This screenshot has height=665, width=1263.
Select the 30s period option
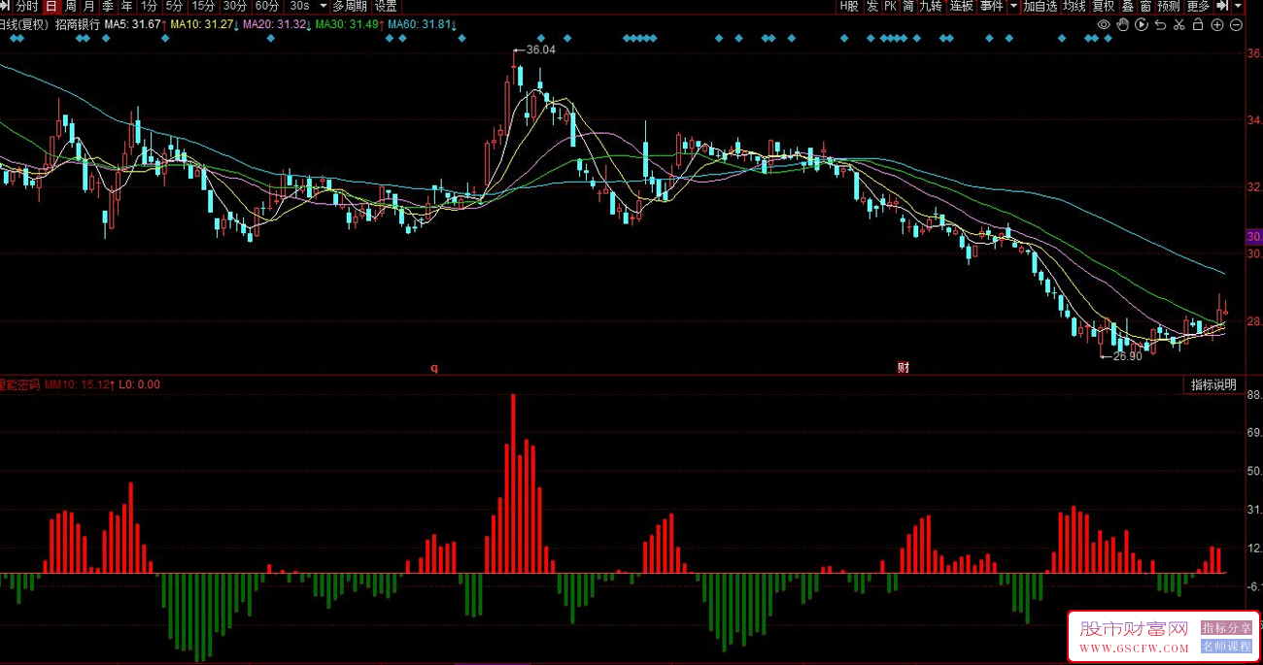click(300, 6)
